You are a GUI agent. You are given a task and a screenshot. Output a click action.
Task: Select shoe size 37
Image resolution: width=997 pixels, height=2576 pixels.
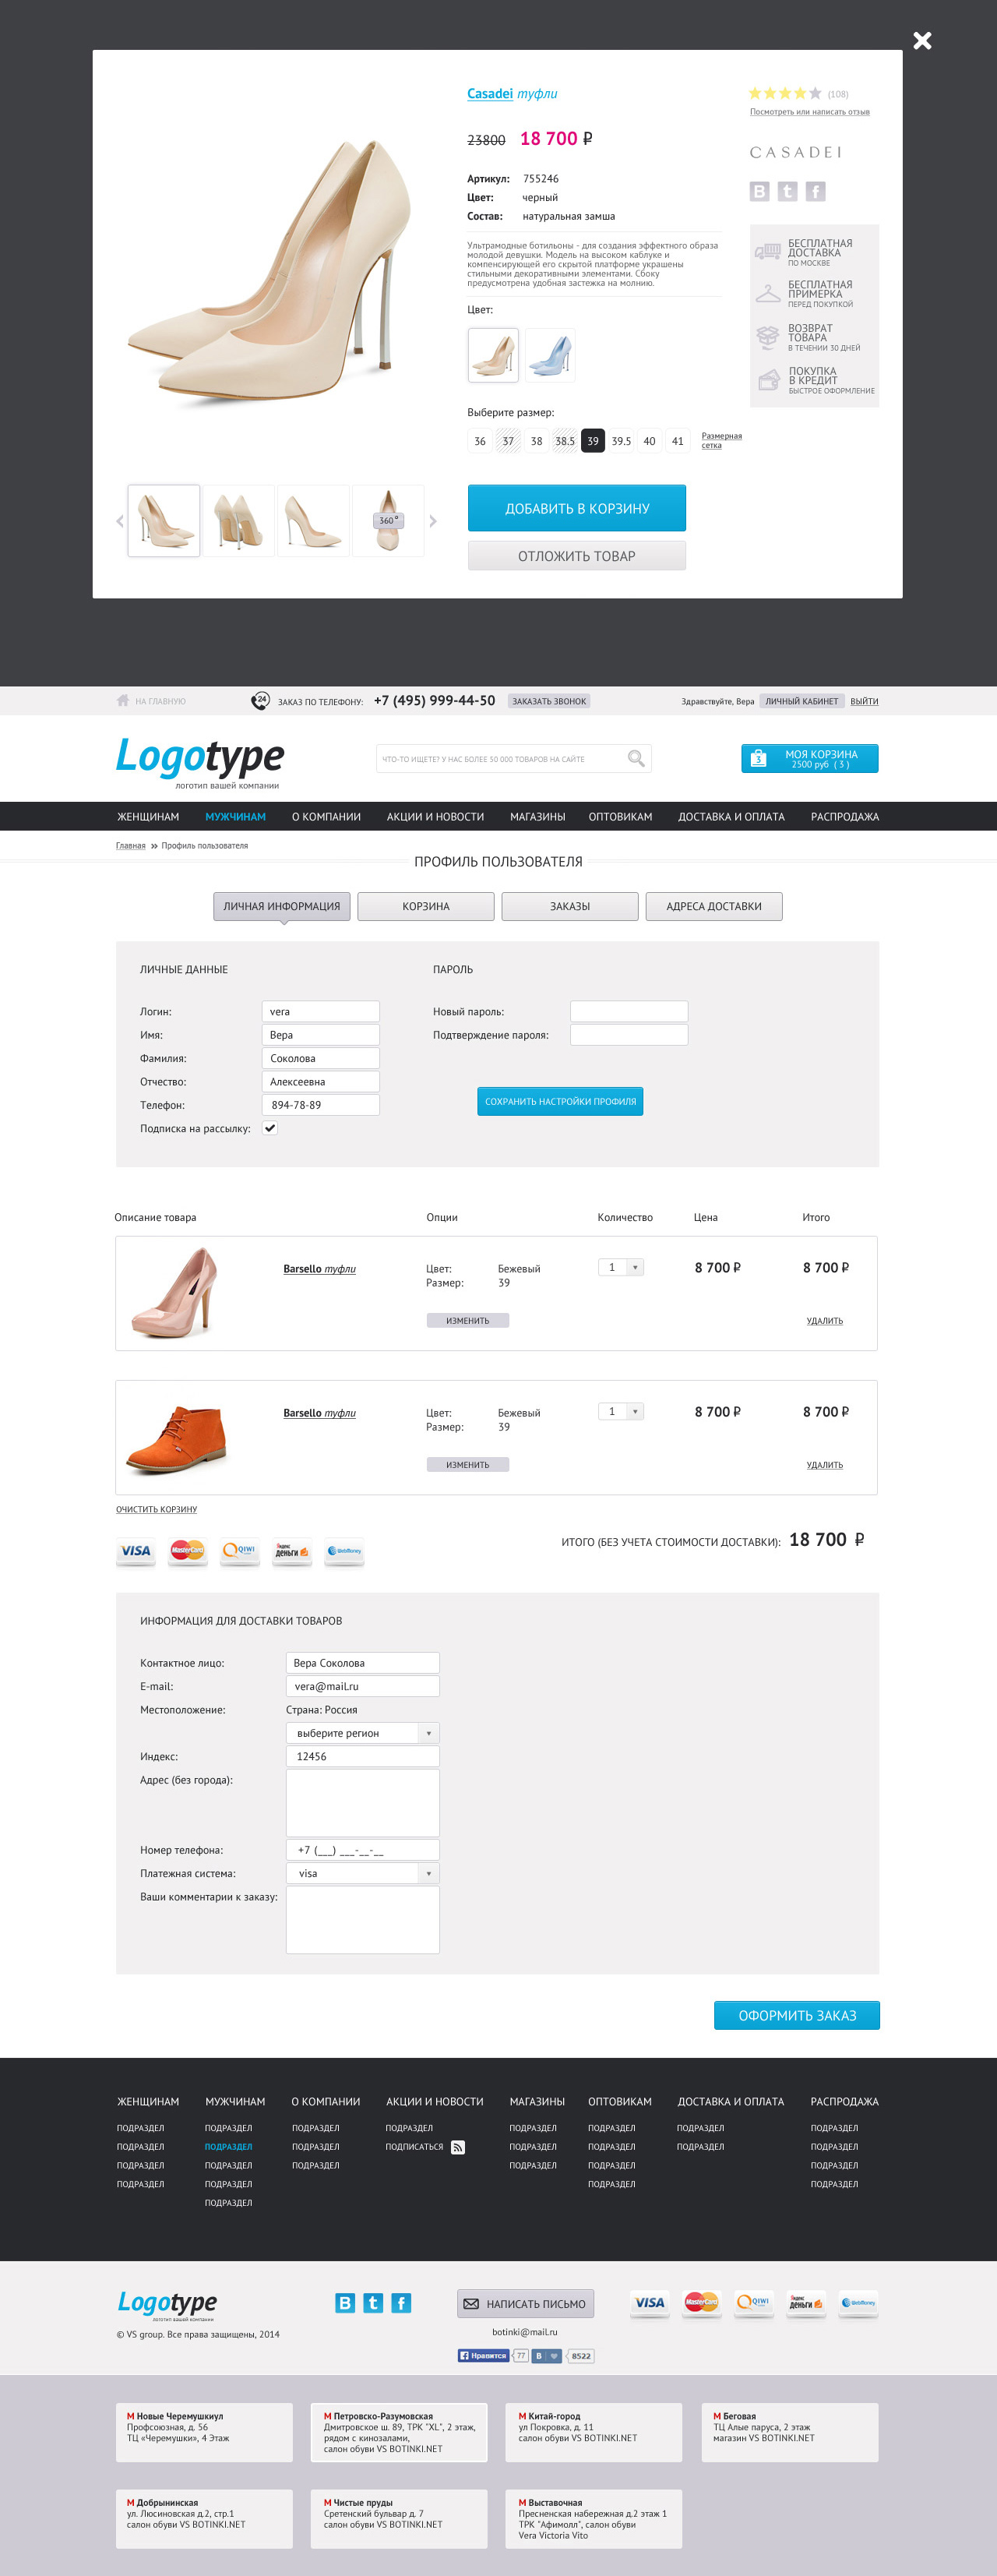[508, 441]
